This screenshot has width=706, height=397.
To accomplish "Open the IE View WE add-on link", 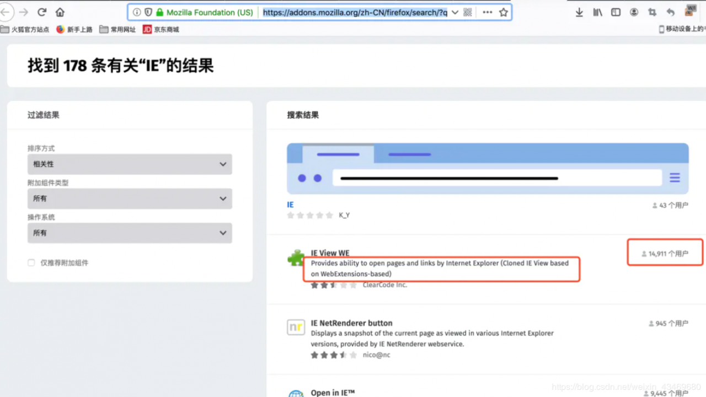I will point(330,253).
